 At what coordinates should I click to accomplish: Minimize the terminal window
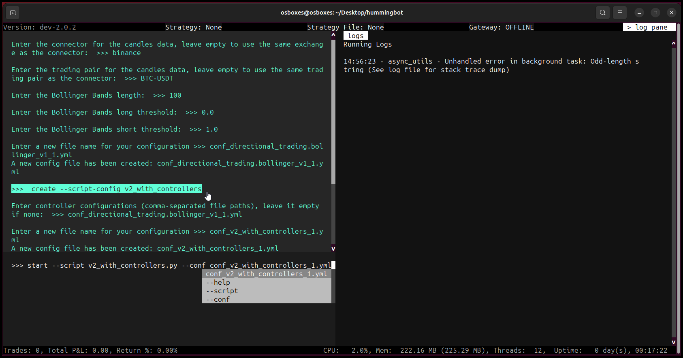pyautogui.click(x=639, y=13)
